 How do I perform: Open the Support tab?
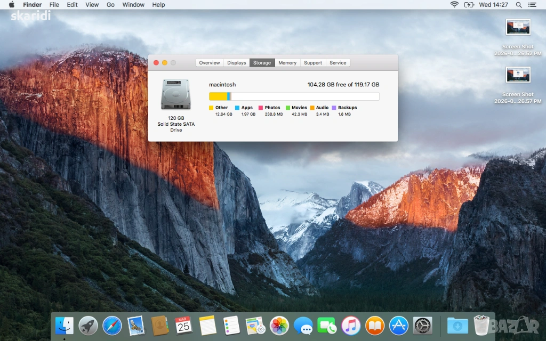313,63
